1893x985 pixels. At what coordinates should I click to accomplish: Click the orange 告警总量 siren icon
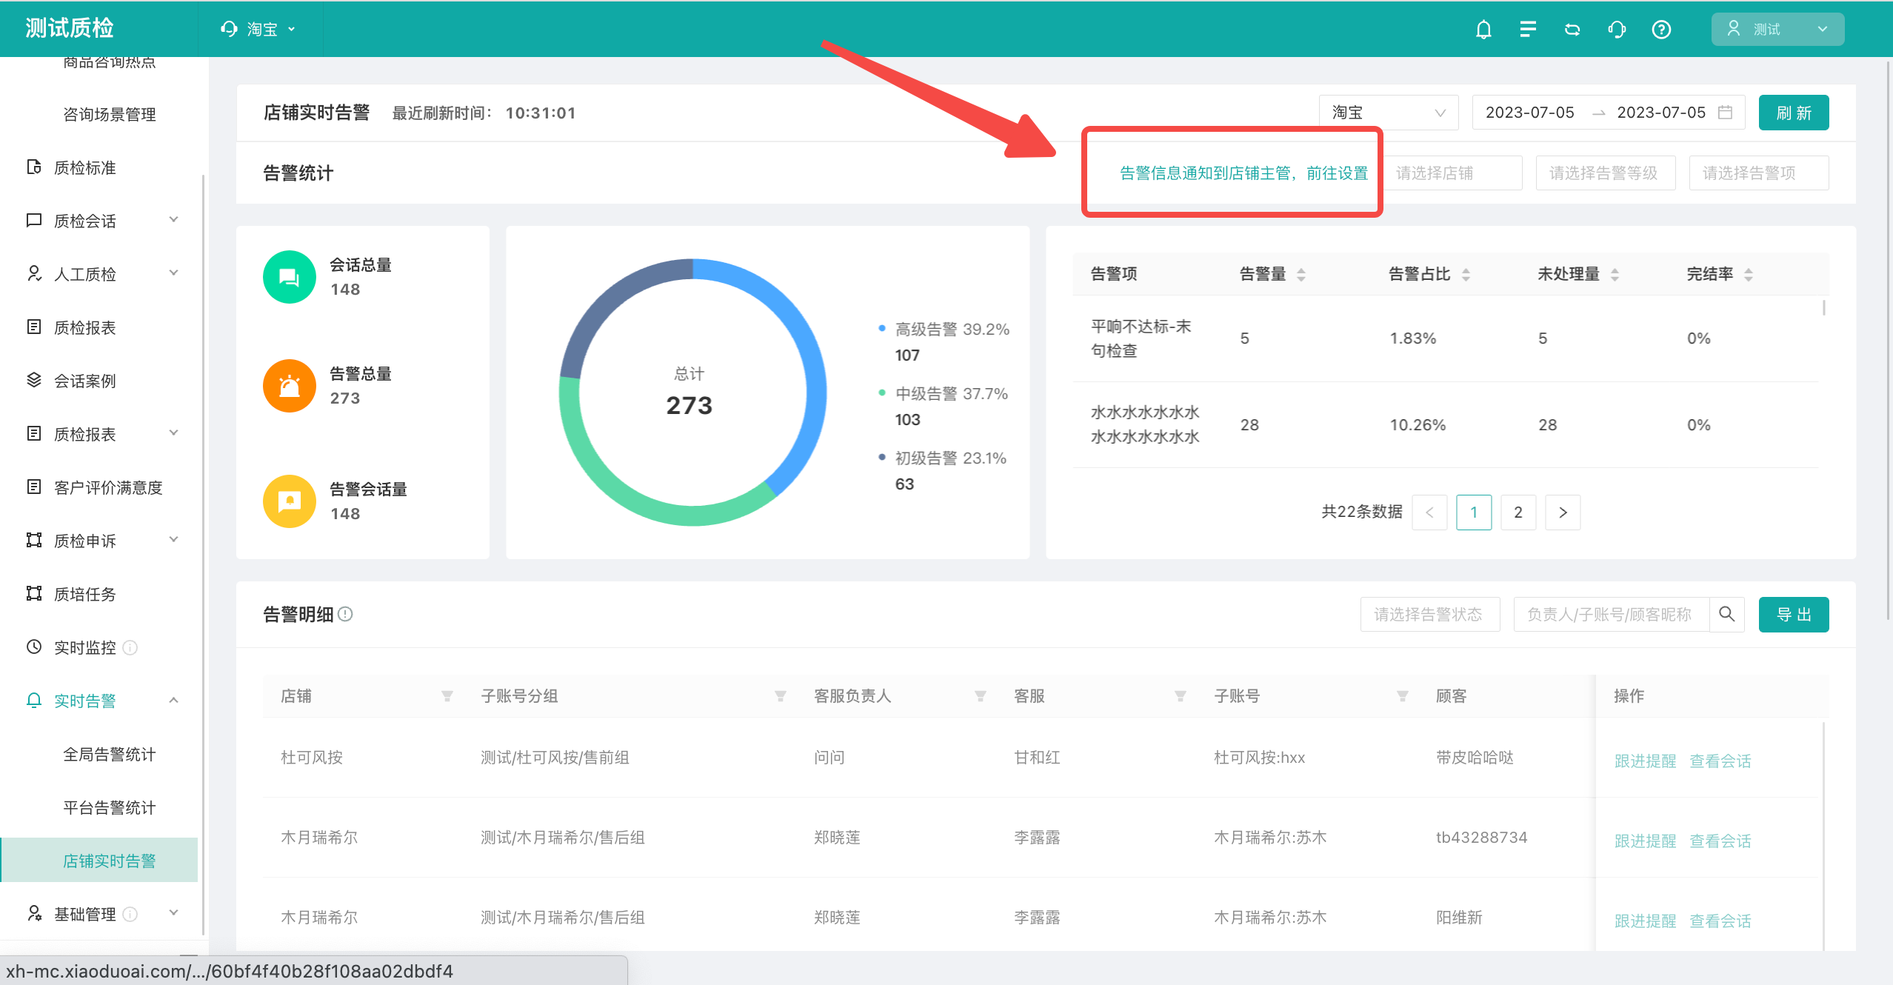(290, 386)
